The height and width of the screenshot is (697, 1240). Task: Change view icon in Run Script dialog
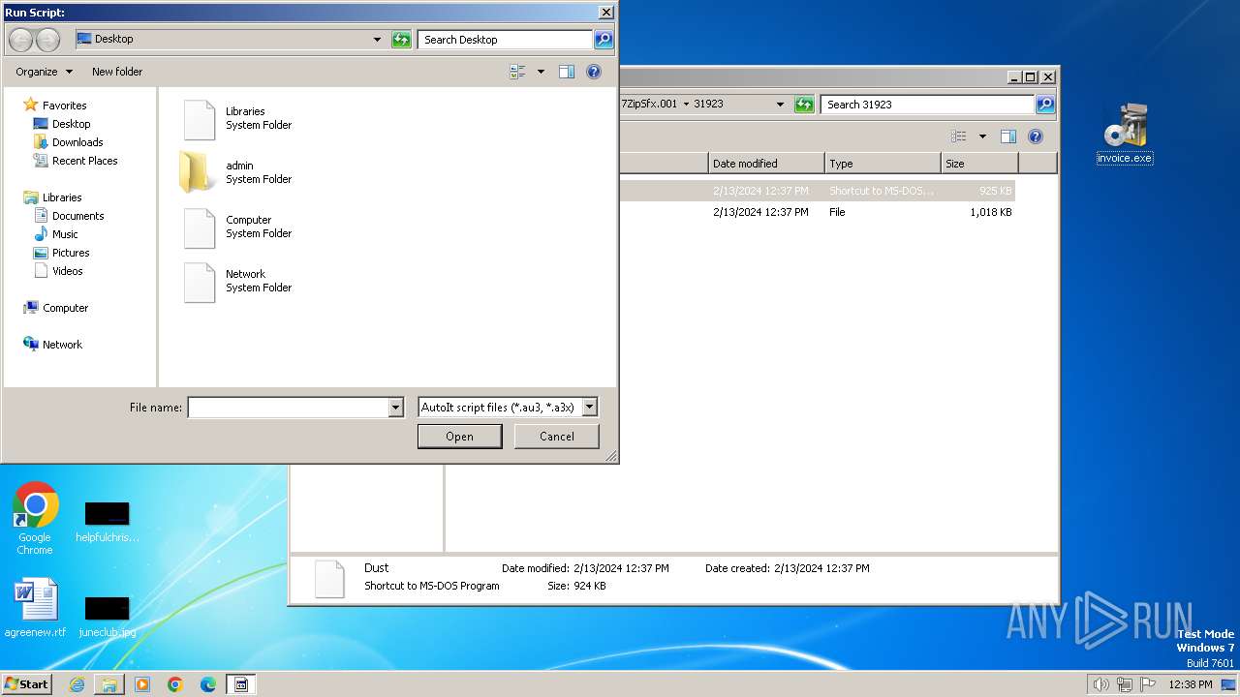point(517,72)
